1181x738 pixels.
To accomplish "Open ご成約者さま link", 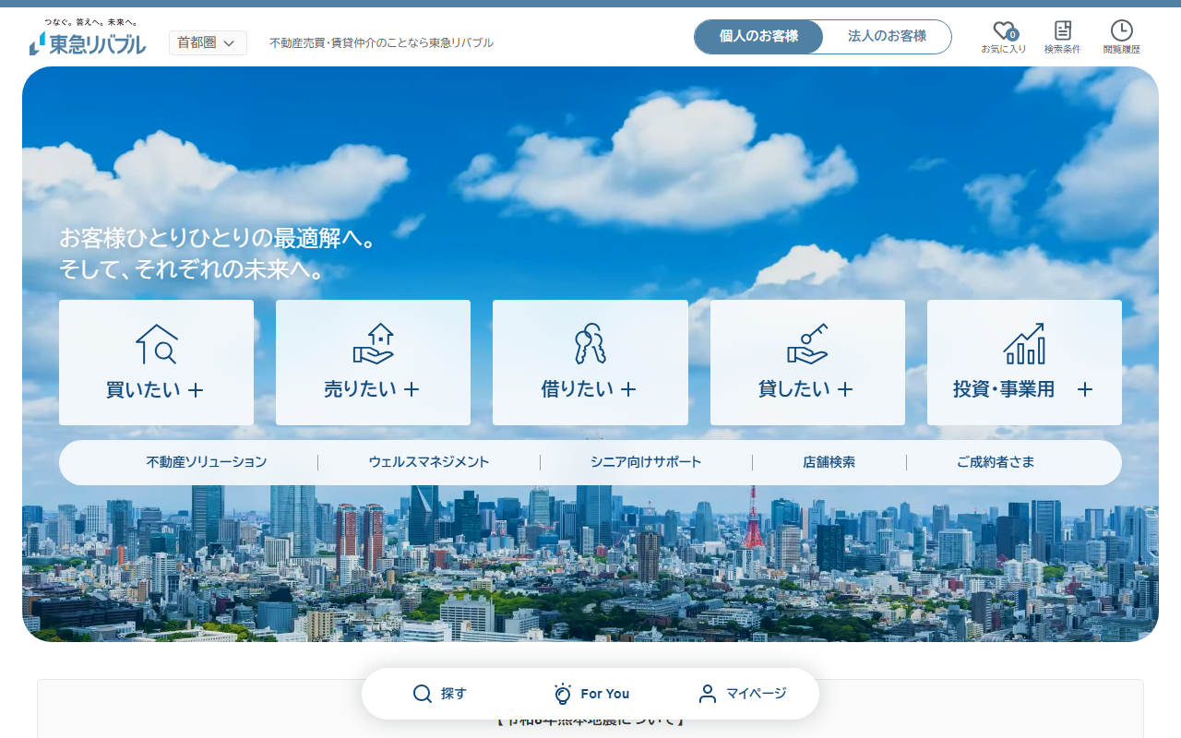I will point(996,462).
